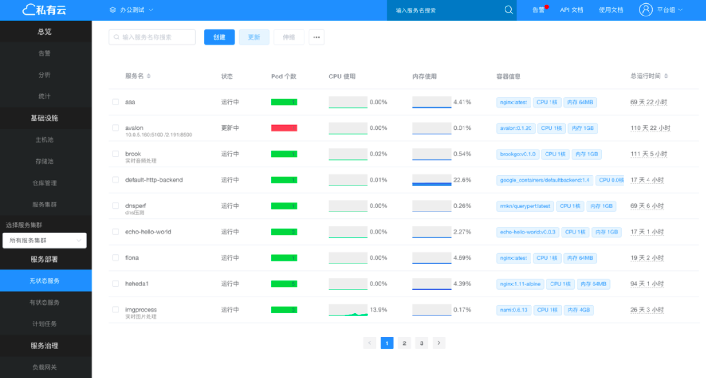This screenshot has height=378, width=706.
Task: Click the 更新 button
Action: click(254, 37)
